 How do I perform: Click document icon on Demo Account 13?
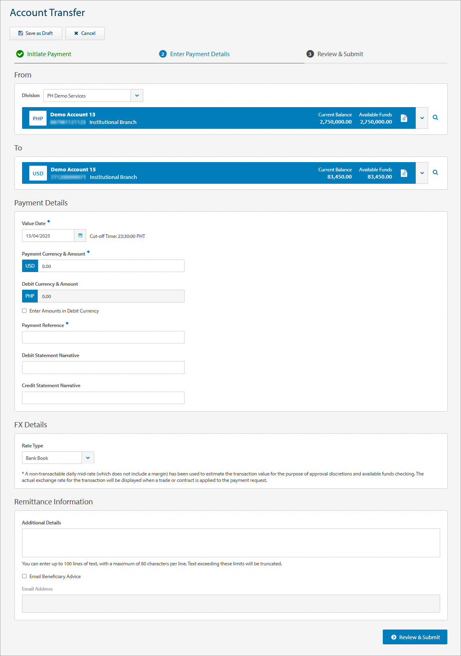[x=404, y=118]
